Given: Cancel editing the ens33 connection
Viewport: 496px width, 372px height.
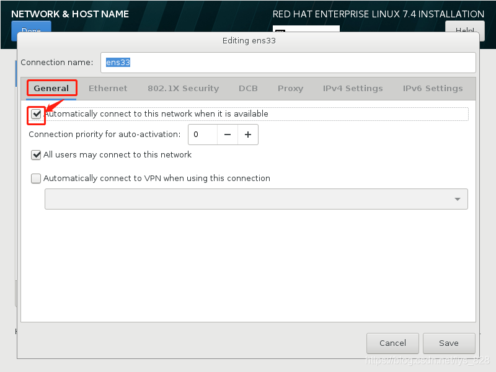Looking at the screenshot, I should [x=392, y=343].
